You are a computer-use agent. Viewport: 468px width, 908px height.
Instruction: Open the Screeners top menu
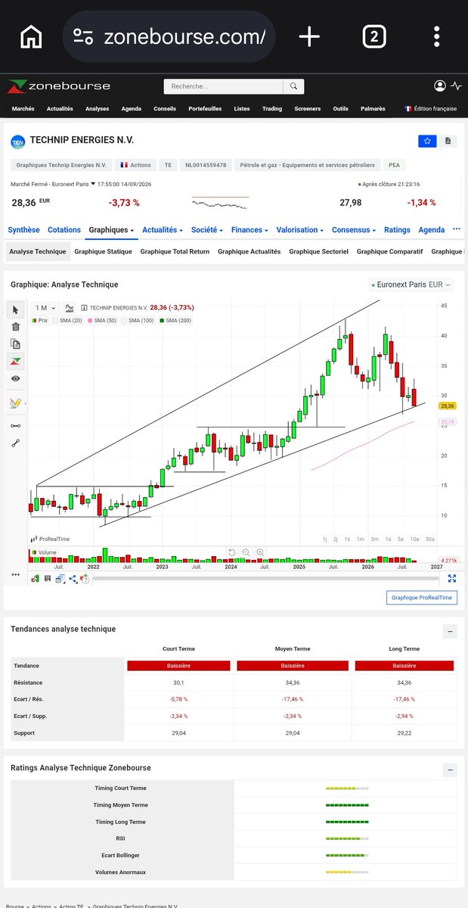[x=308, y=109]
